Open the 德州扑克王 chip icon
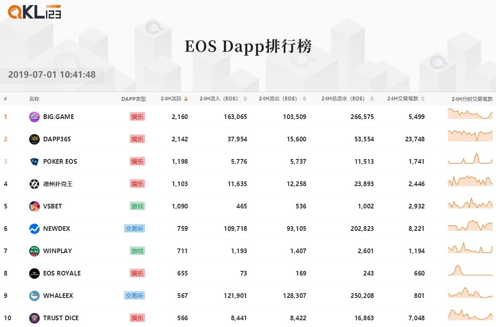The width and height of the screenshot is (496, 327). coord(34,184)
